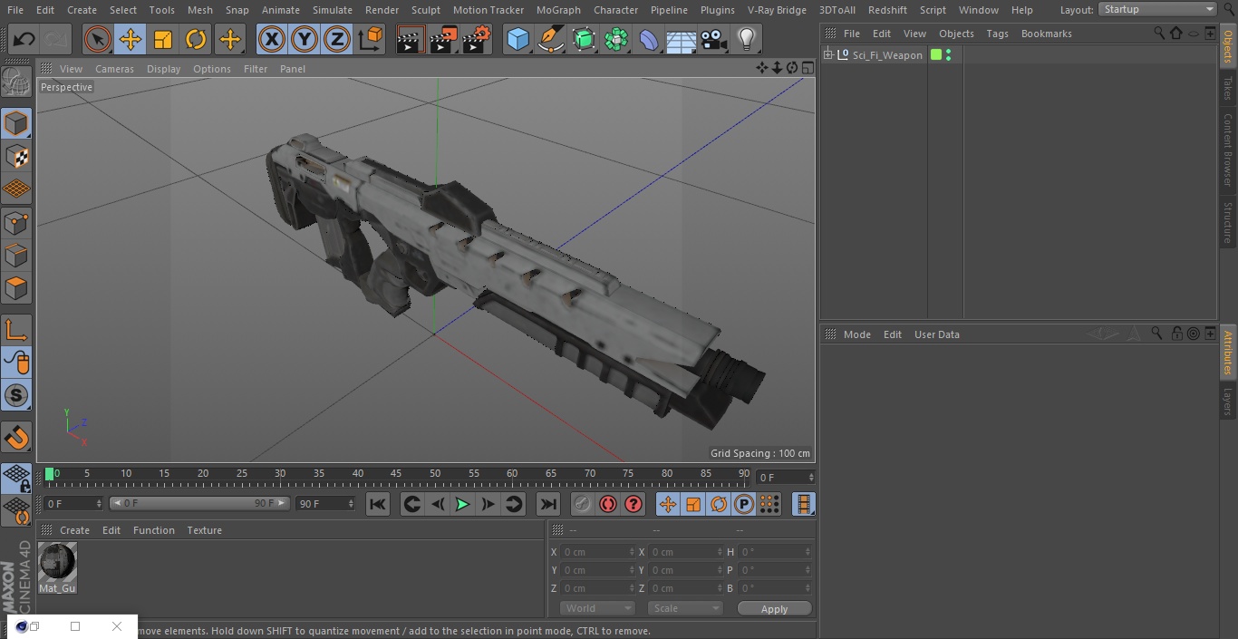Click the H rotation field stepper
This screenshot has width=1238, height=639.
pyautogui.click(x=808, y=552)
